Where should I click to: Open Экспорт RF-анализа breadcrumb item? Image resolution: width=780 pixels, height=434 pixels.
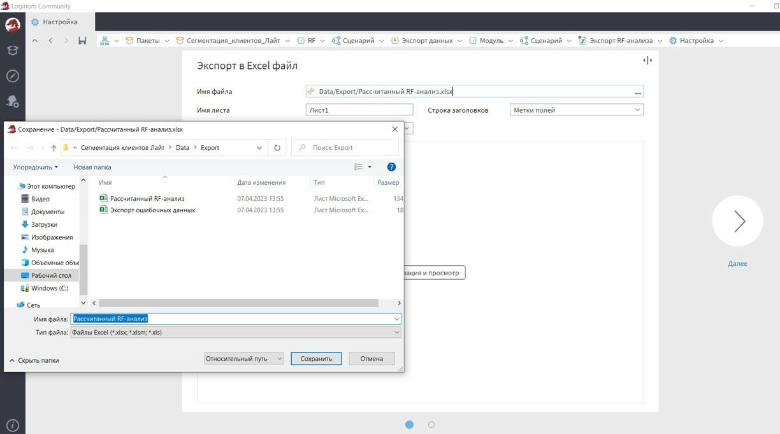coord(616,40)
